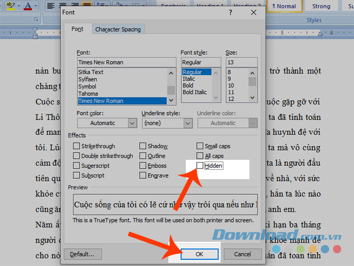The height and width of the screenshot is (266, 354).
Task: Apply the Strong style in ribbon
Action: pos(321,6)
